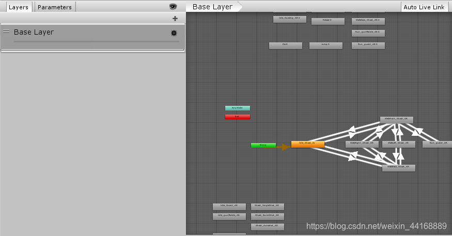Select the red Exit node
This screenshot has width=452, height=236.
[x=238, y=117]
